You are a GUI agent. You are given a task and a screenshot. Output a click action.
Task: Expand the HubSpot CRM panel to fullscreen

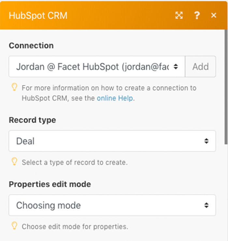pyautogui.click(x=179, y=15)
